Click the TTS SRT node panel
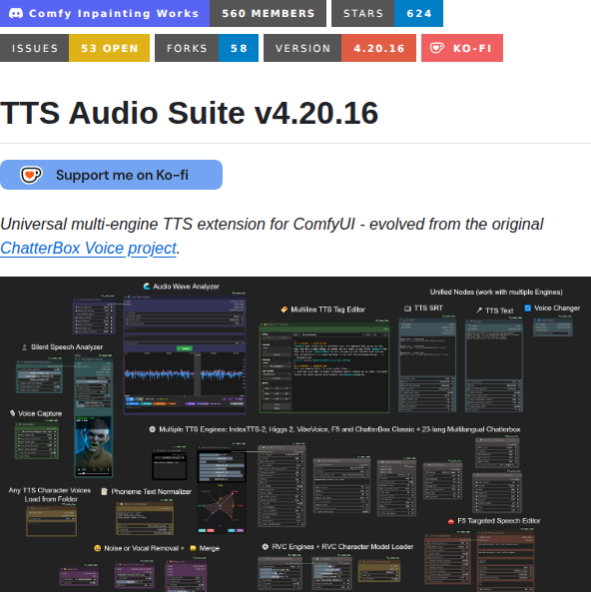 pyautogui.click(x=427, y=365)
